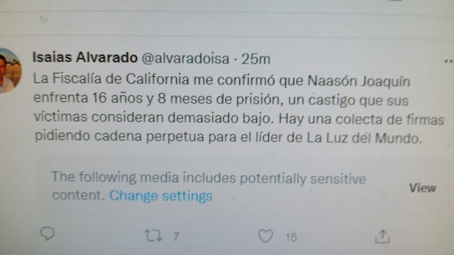Image resolution: width=454 pixels, height=255 pixels.
Task: Click the line starting La Fiscalía de California
Action: [x=221, y=79]
